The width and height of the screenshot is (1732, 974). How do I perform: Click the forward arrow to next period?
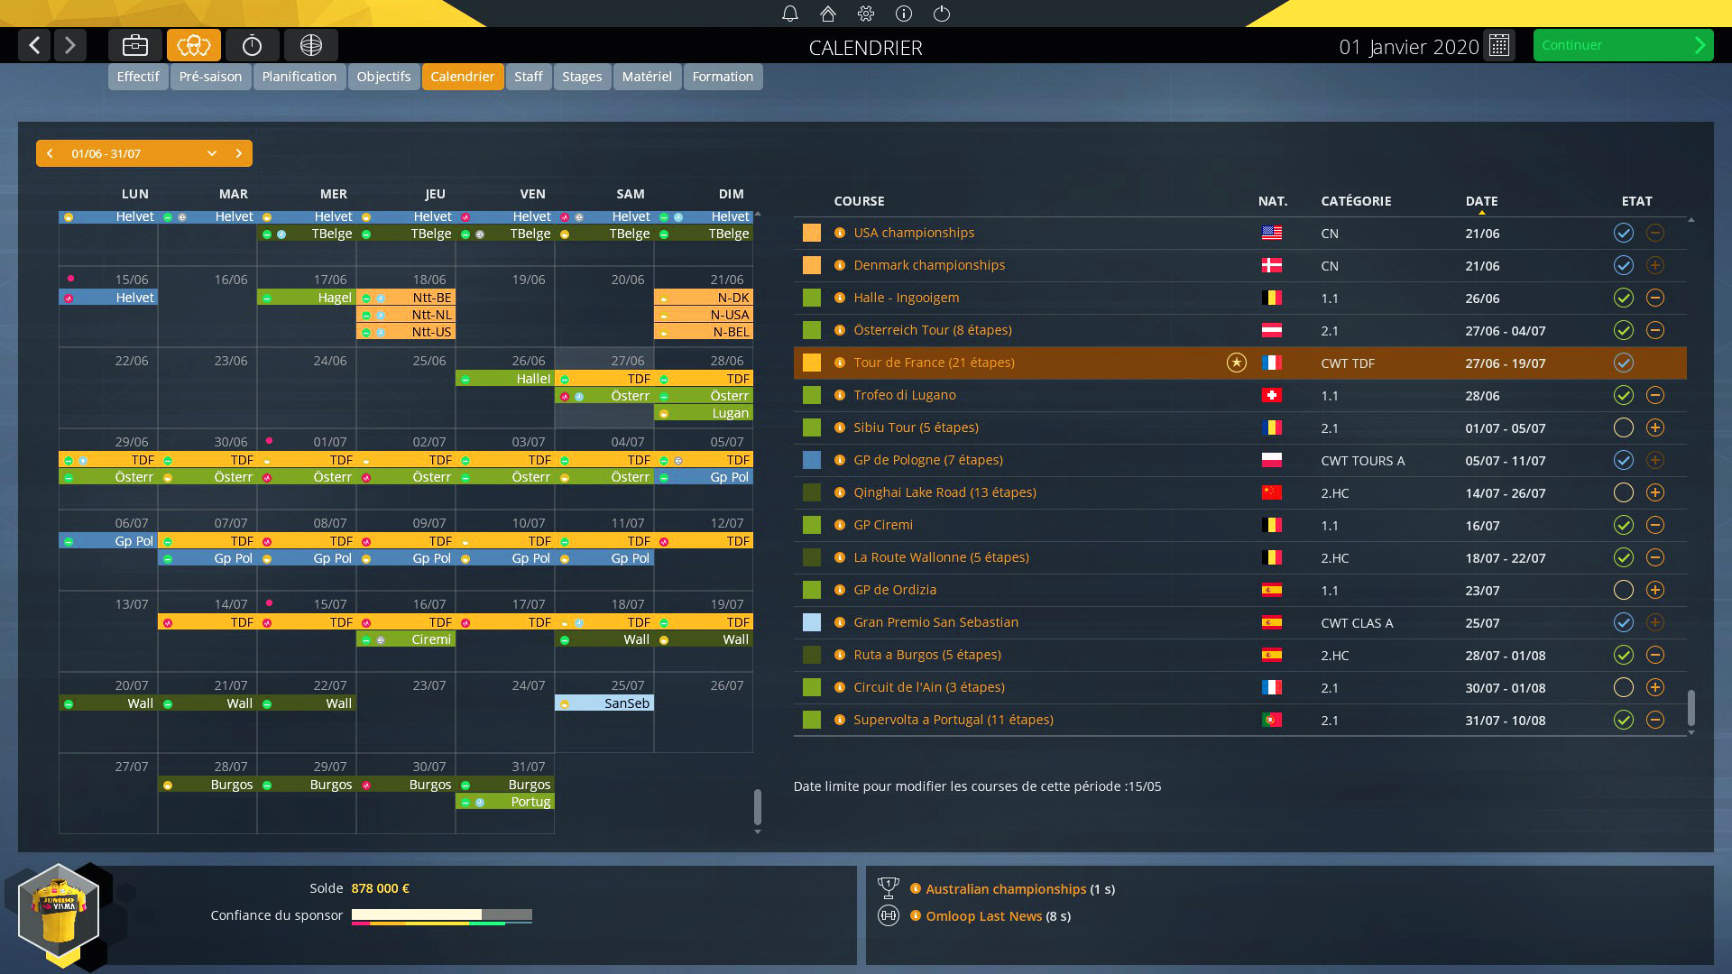(238, 152)
